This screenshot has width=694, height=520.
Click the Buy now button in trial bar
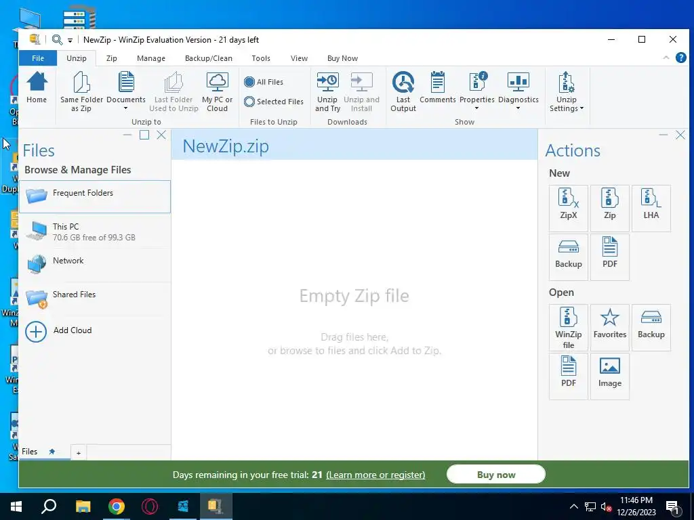[495, 475]
